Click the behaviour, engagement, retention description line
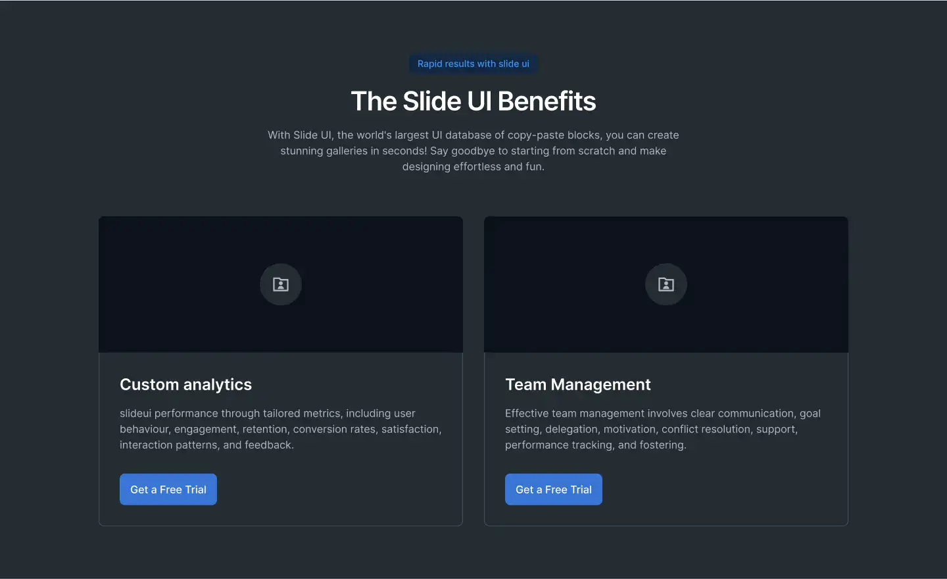 281,429
